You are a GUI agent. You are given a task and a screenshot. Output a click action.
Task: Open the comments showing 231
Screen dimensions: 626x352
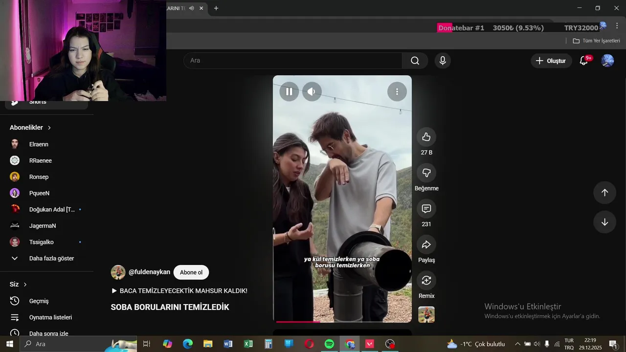(426, 209)
